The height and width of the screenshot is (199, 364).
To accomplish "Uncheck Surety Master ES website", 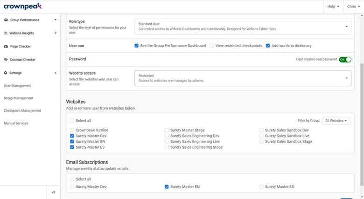I will tap(72, 147).
